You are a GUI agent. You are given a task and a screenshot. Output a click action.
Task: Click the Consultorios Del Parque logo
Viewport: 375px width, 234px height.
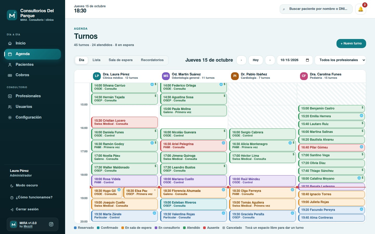[x=12, y=15]
